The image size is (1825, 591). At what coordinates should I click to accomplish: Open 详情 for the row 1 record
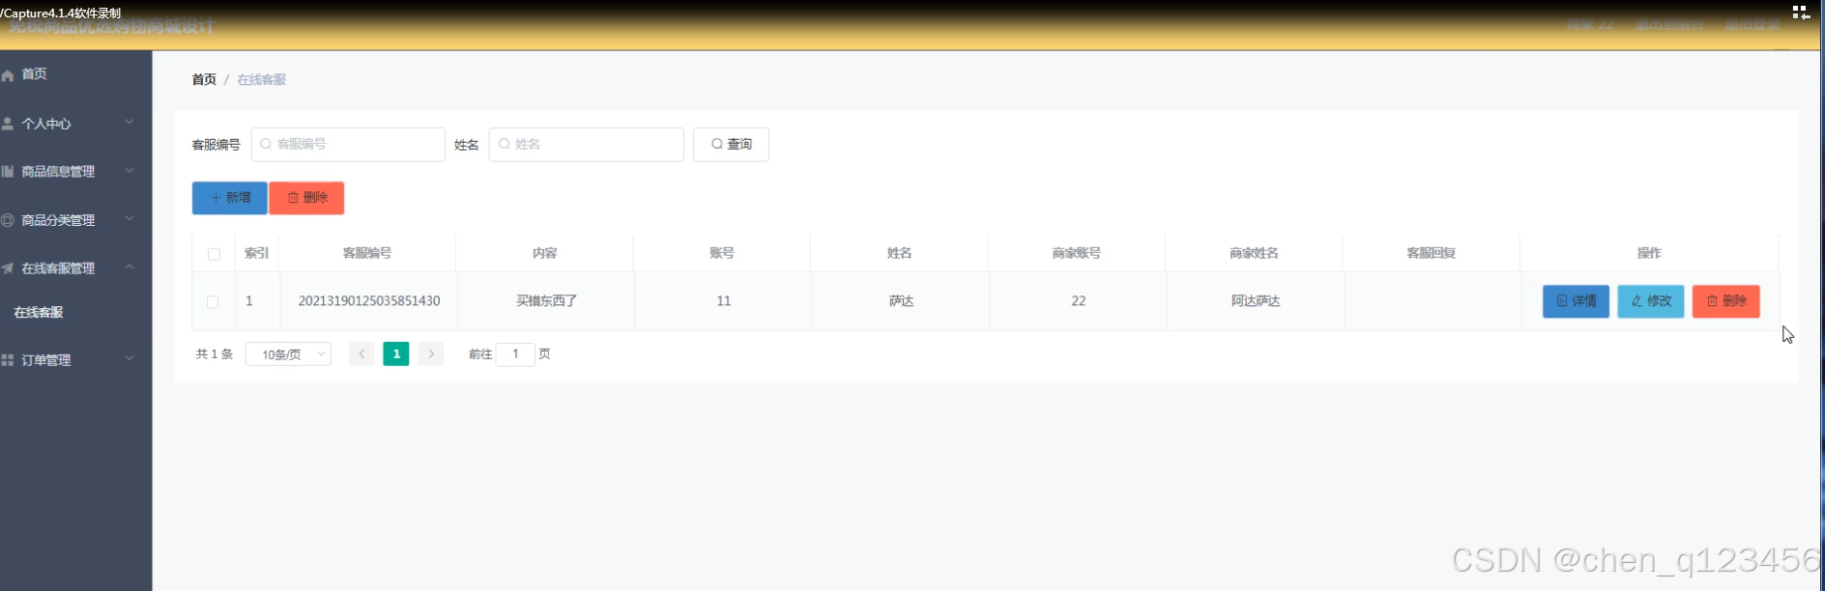pos(1576,301)
